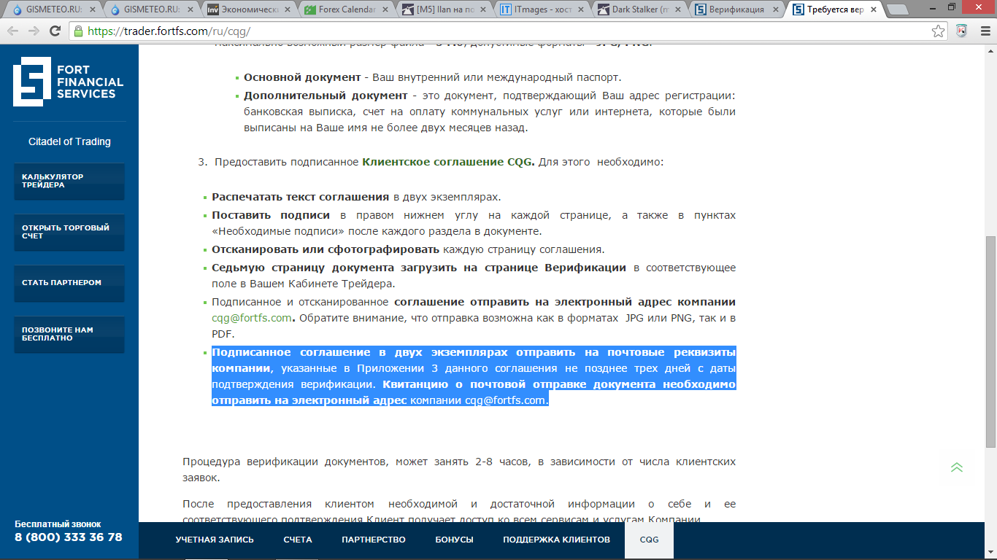Reload the current page
The image size is (997, 560).
(x=55, y=31)
